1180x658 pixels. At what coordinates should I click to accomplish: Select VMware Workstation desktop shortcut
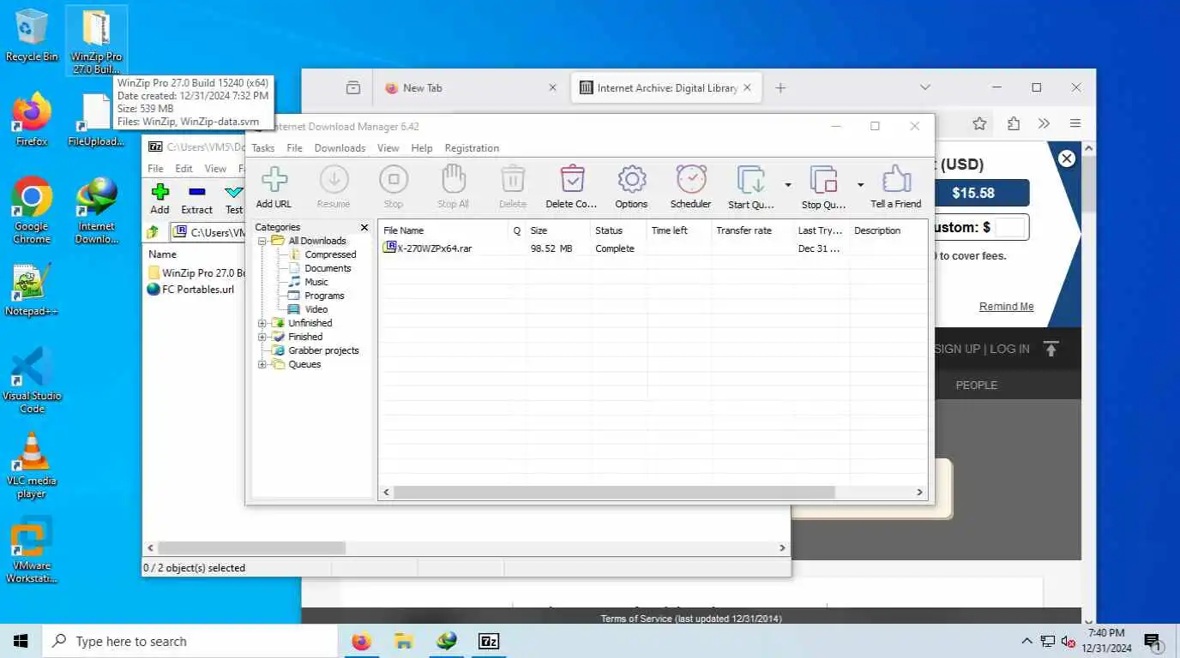tap(32, 550)
